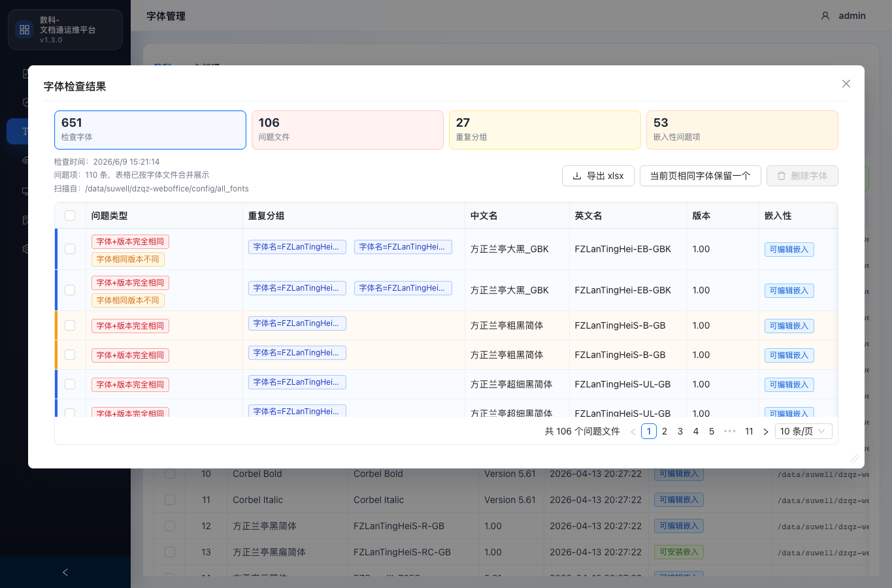Screen dimensions: 892x588
Task: Collapse the sidebar with left chevron
Action: (x=65, y=572)
